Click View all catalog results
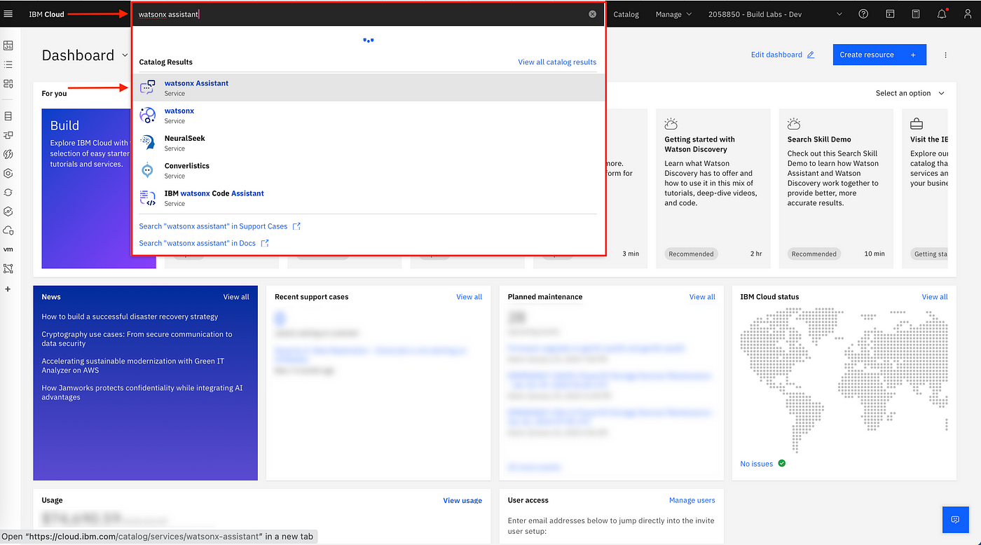981x545 pixels. (557, 62)
